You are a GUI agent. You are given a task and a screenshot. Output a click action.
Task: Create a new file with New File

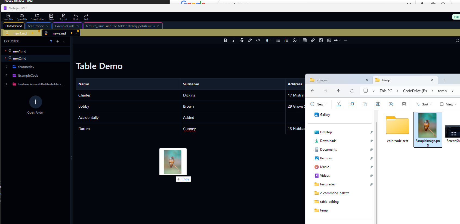[8, 17]
